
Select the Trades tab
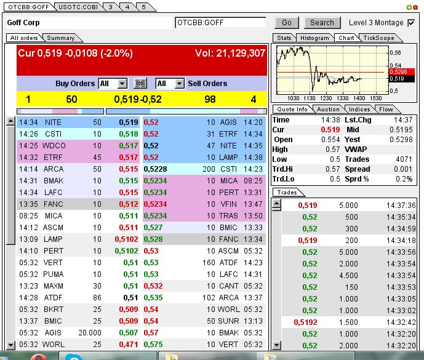(x=287, y=192)
